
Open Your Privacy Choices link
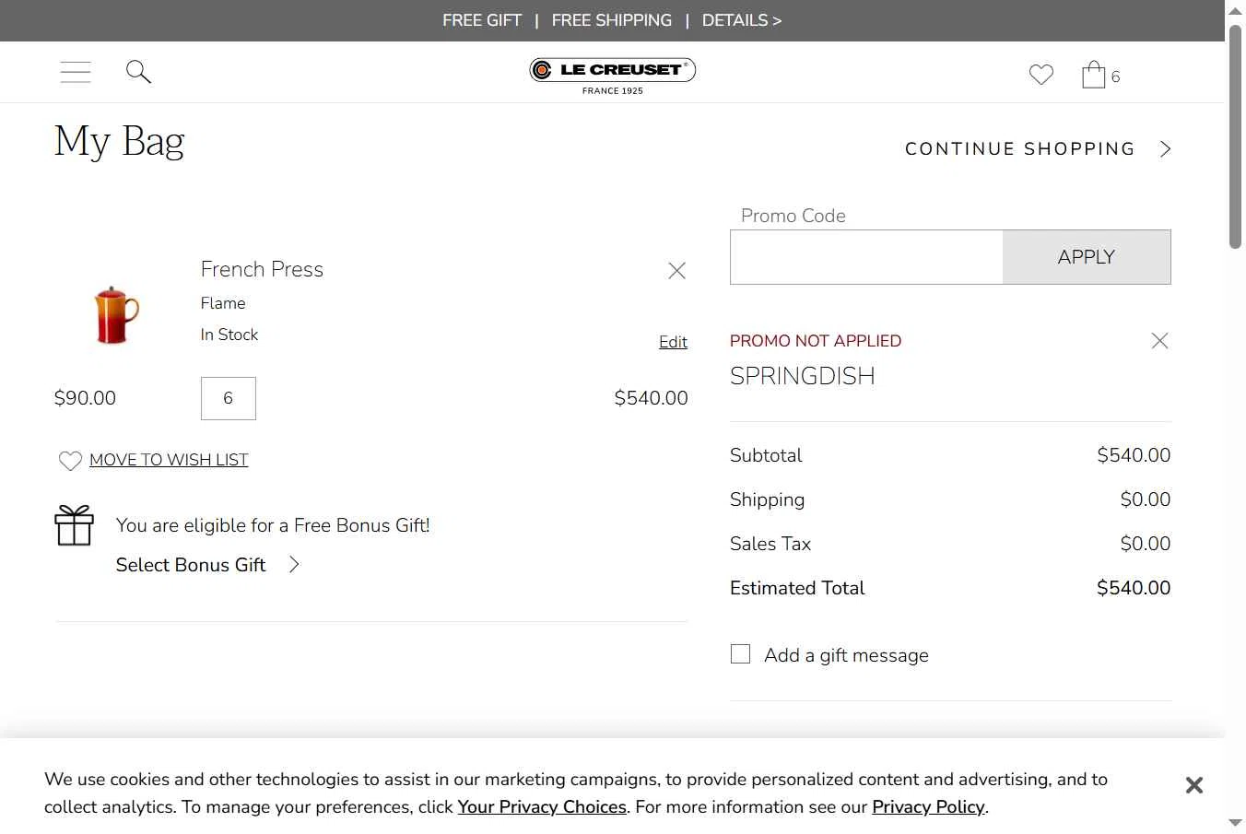click(x=542, y=807)
